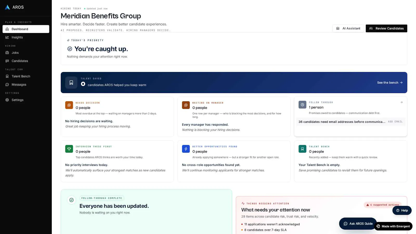The width and height of the screenshot is (416, 234).
Task: Click '36 candidates need email addresses' row
Action: point(350,122)
